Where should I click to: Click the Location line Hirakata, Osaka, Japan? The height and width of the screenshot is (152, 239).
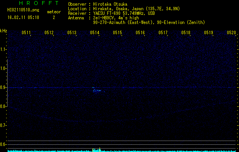point(124,9)
